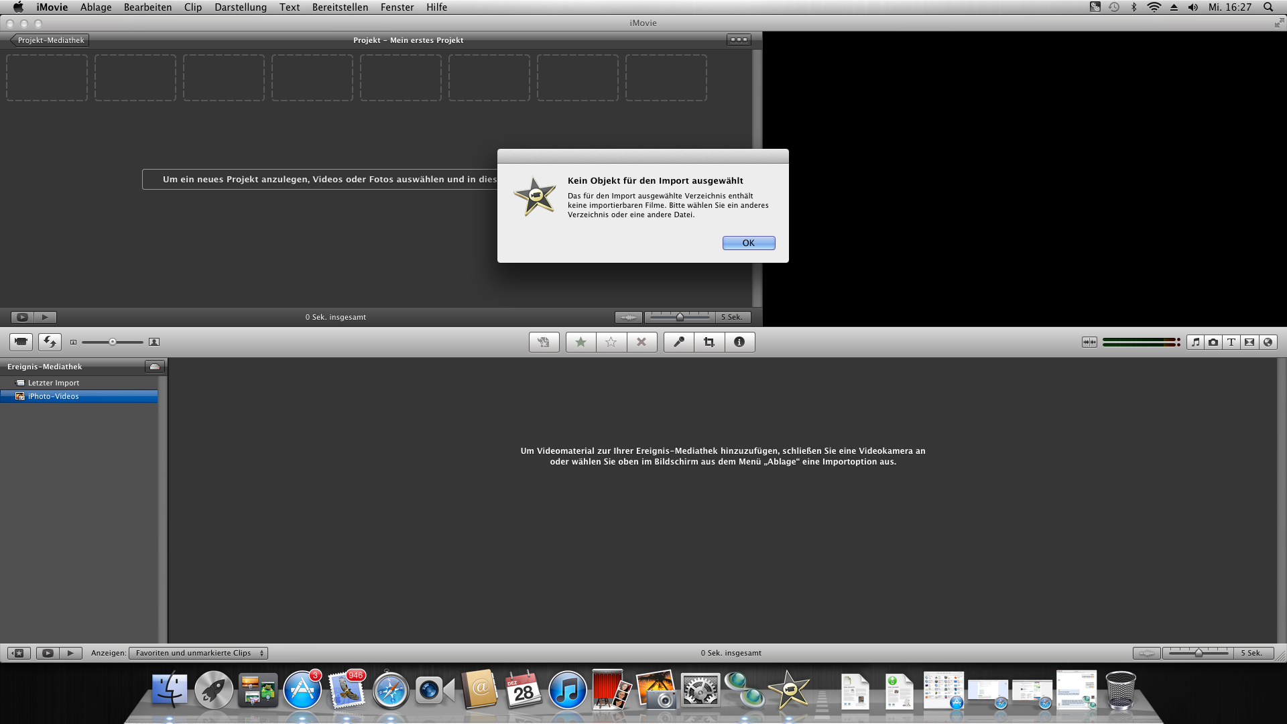Click OK in the import alert

[749, 243]
